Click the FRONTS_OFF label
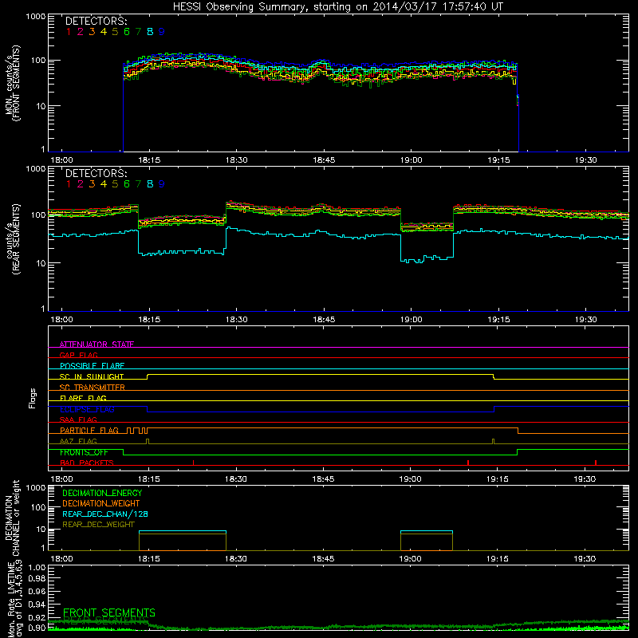 click(x=84, y=452)
